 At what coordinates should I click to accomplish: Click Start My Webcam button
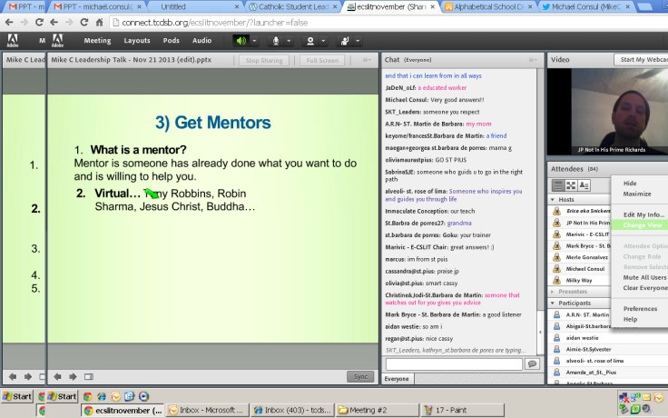point(642,60)
